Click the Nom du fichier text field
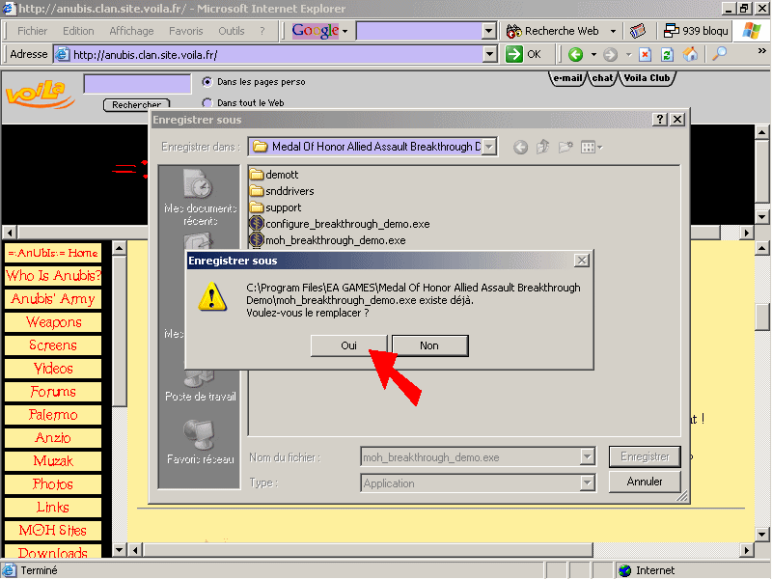The image size is (772, 579). [x=471, y=456]
